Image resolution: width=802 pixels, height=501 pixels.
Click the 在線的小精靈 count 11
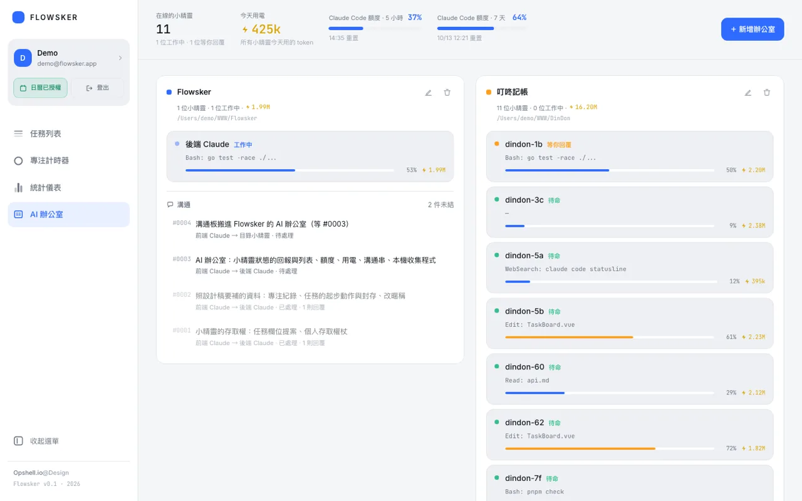pyautogui.click(x=163, y=29)
